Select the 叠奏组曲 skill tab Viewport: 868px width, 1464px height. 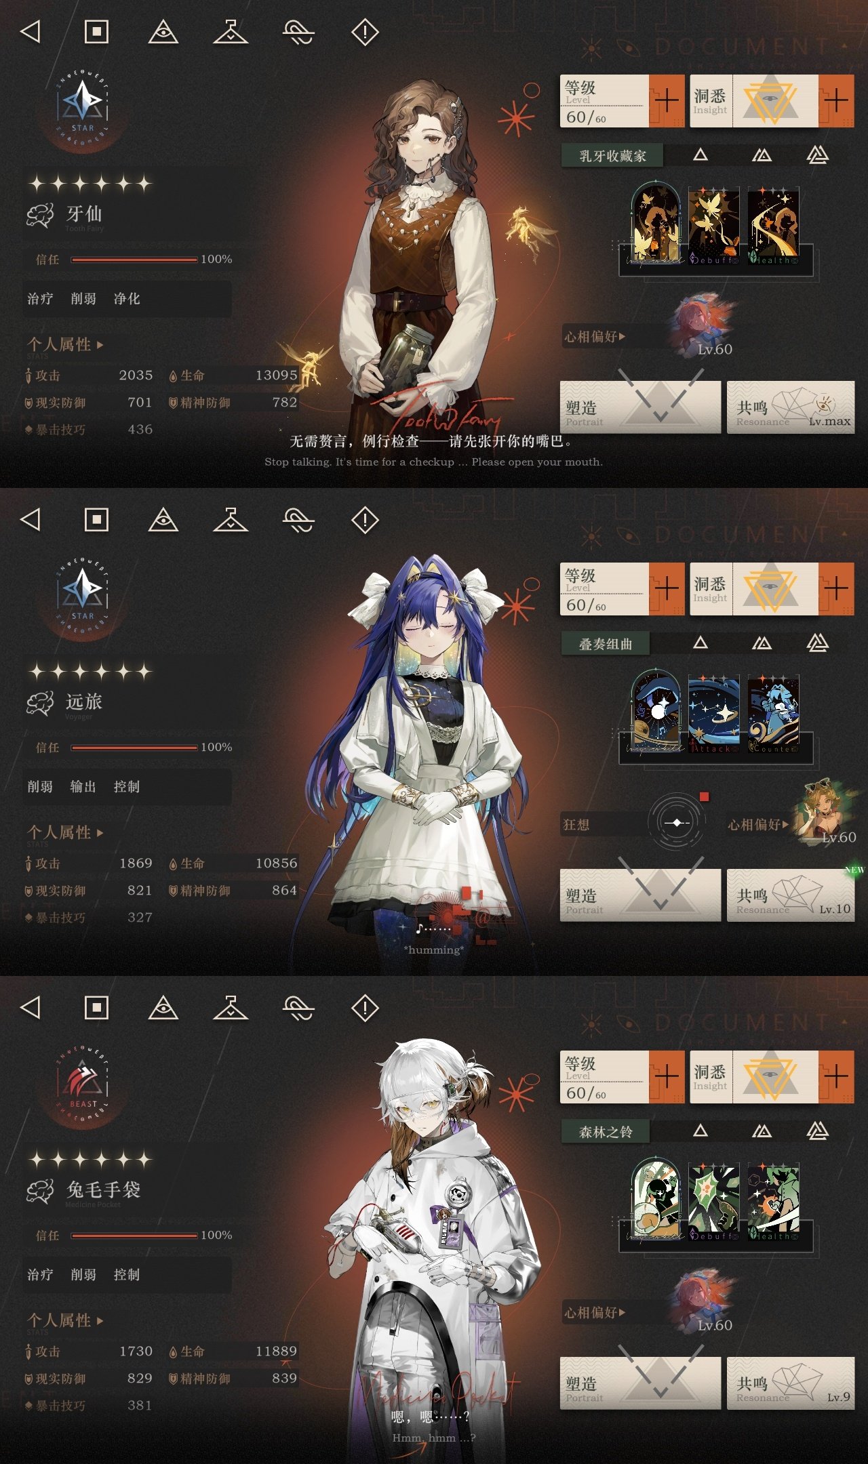[x=606, y=643]
